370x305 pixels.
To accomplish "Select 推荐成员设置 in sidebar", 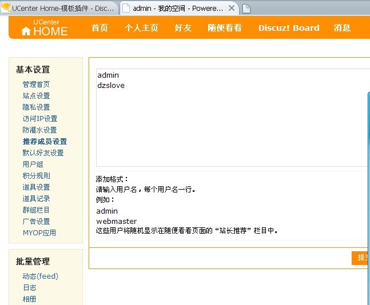I will [45, 142].
